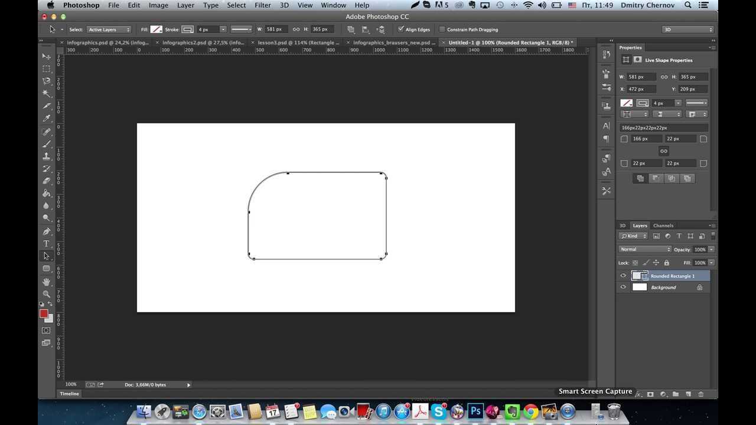This screenshot has height=425, width=756.
Task: Filter layers by type layers icon
Action: (679, 236)
